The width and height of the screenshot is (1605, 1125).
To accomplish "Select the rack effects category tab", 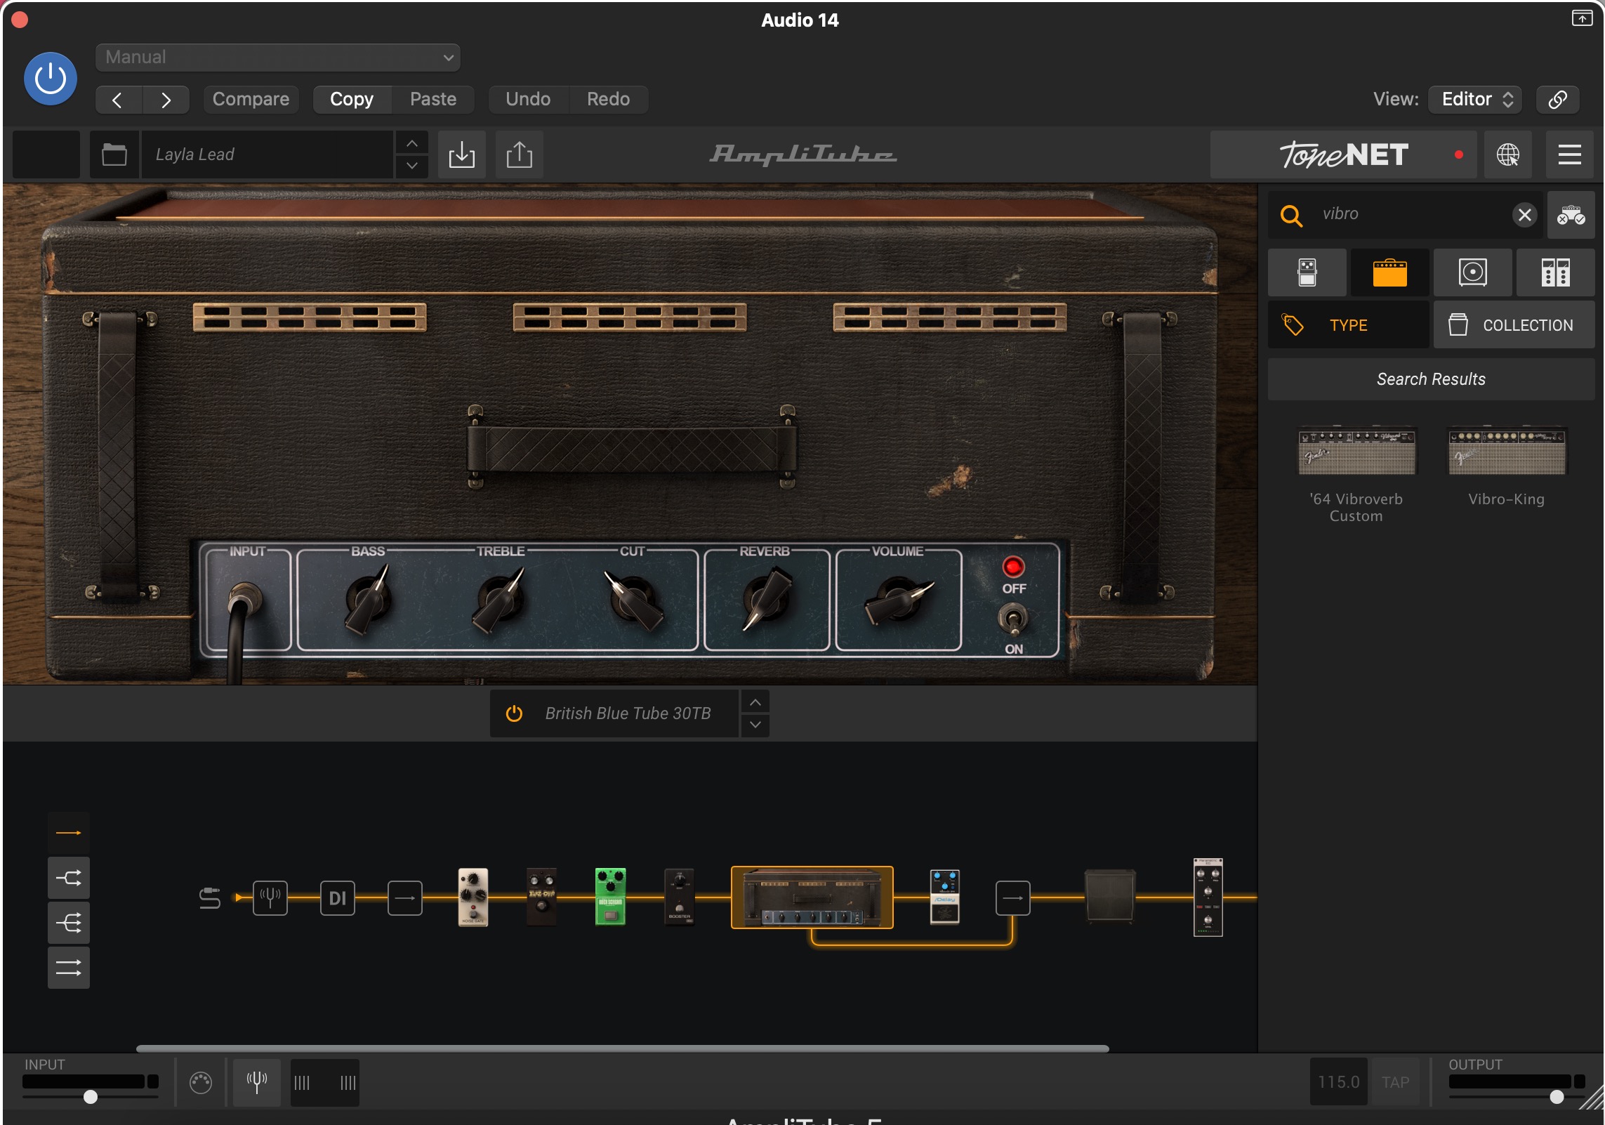I will coord(1555,272).
